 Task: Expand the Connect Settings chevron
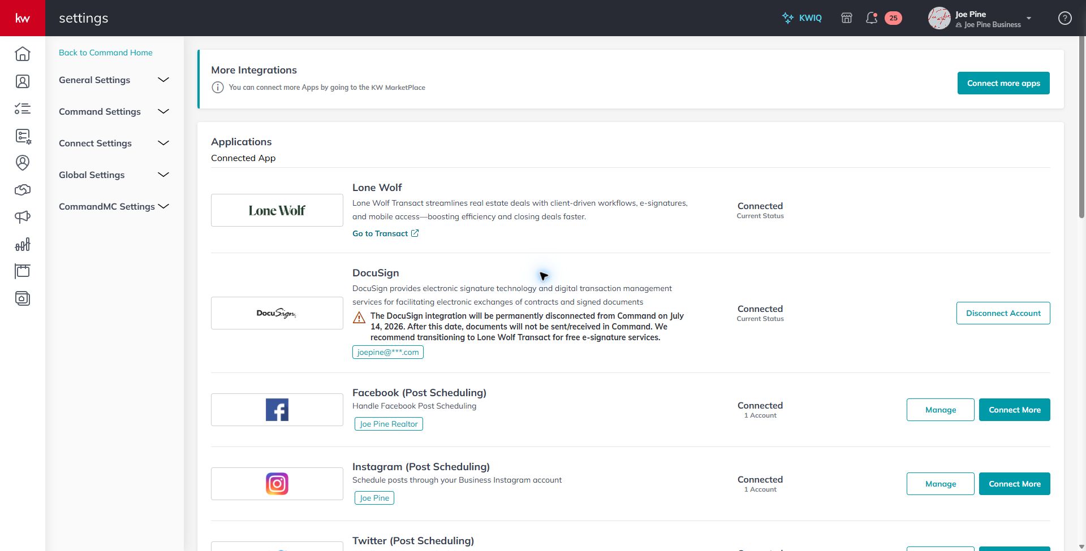coord(163,143)
